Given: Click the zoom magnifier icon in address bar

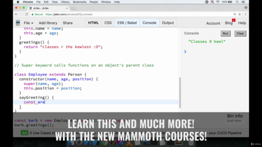Looking at the screenshot, I should pos(235,14).
